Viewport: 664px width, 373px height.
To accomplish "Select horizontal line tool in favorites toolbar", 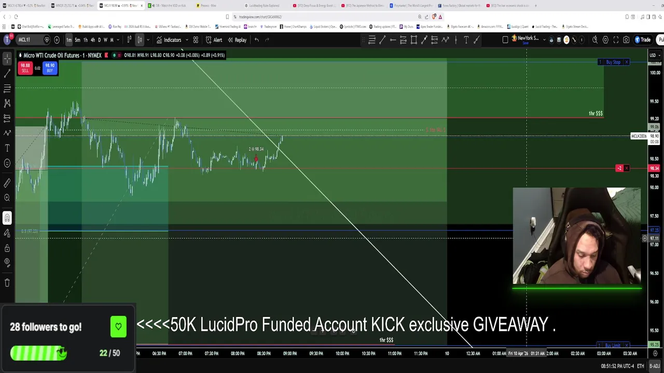I will (393, 40).
